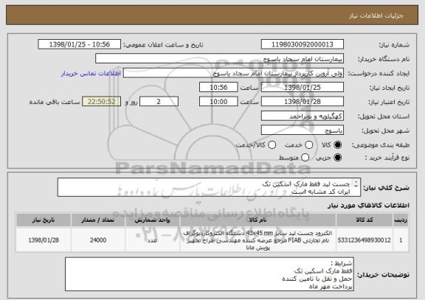Click the announcement date field 1398/01/25 - 10:56
425x300 pixels.
click(80, 44)
